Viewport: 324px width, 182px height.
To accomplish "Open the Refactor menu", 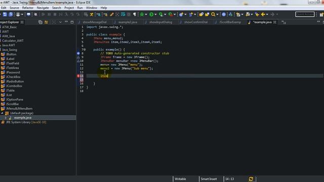I will pyautogui.click(x=28, y=8).
